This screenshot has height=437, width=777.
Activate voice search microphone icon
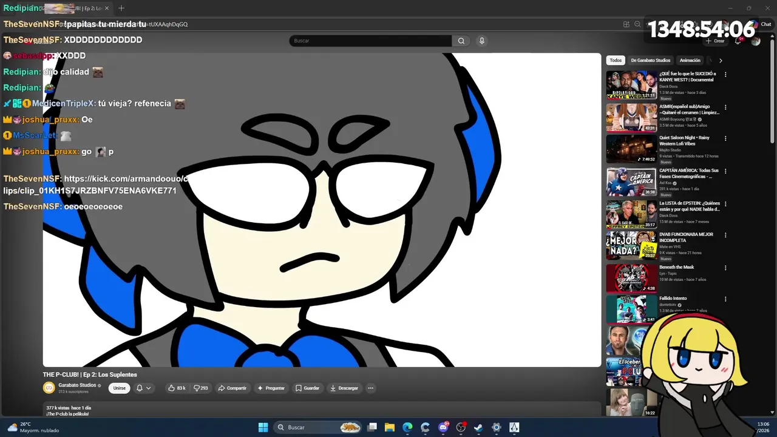click(x=482, y=41)
